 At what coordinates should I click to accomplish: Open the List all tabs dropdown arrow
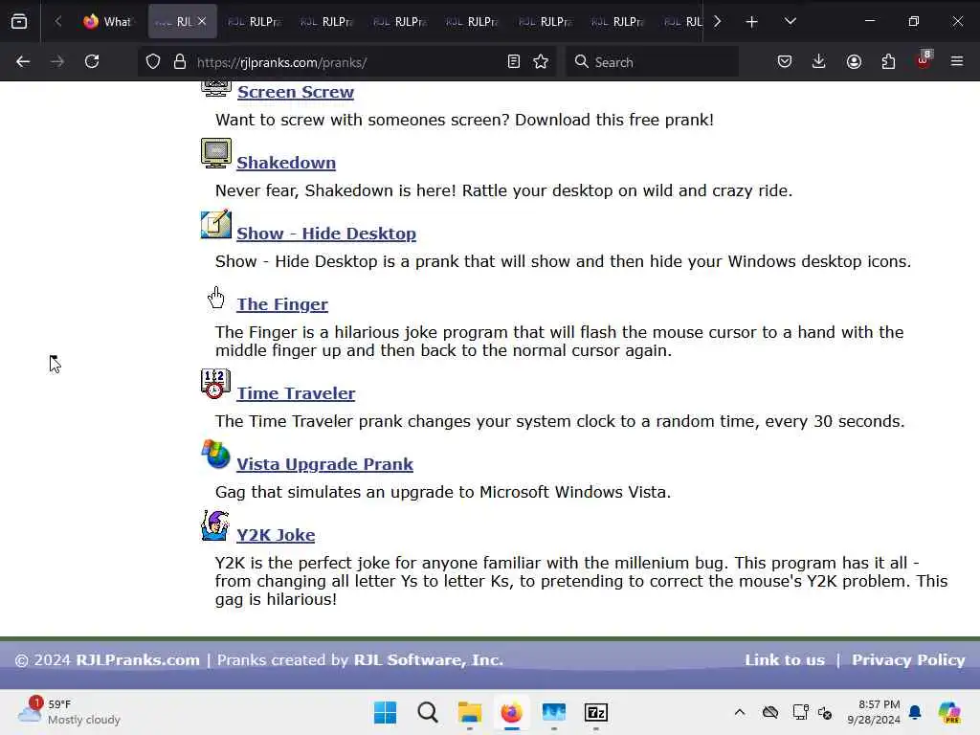790,21
